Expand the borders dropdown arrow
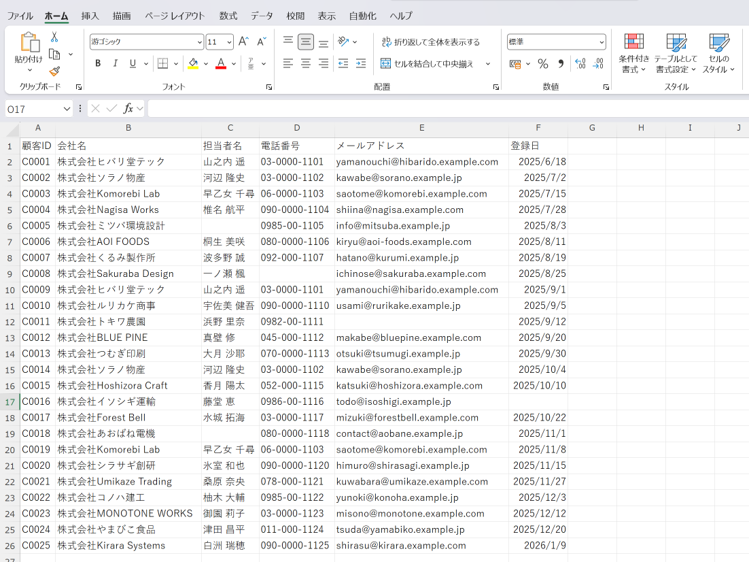 pos(176,63)
